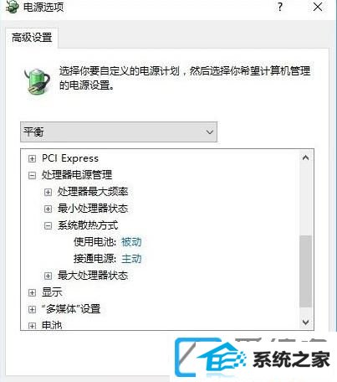Expand the 最小处理器状态 node
The image size is (337, 382).
coord(48,209)
